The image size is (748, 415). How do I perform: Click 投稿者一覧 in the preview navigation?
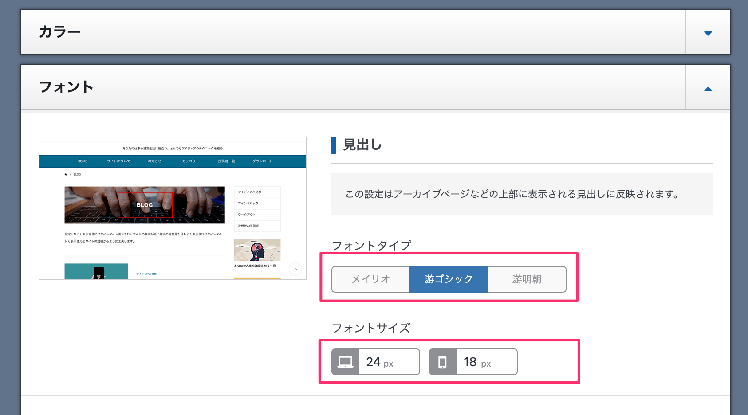pos(226,161)
